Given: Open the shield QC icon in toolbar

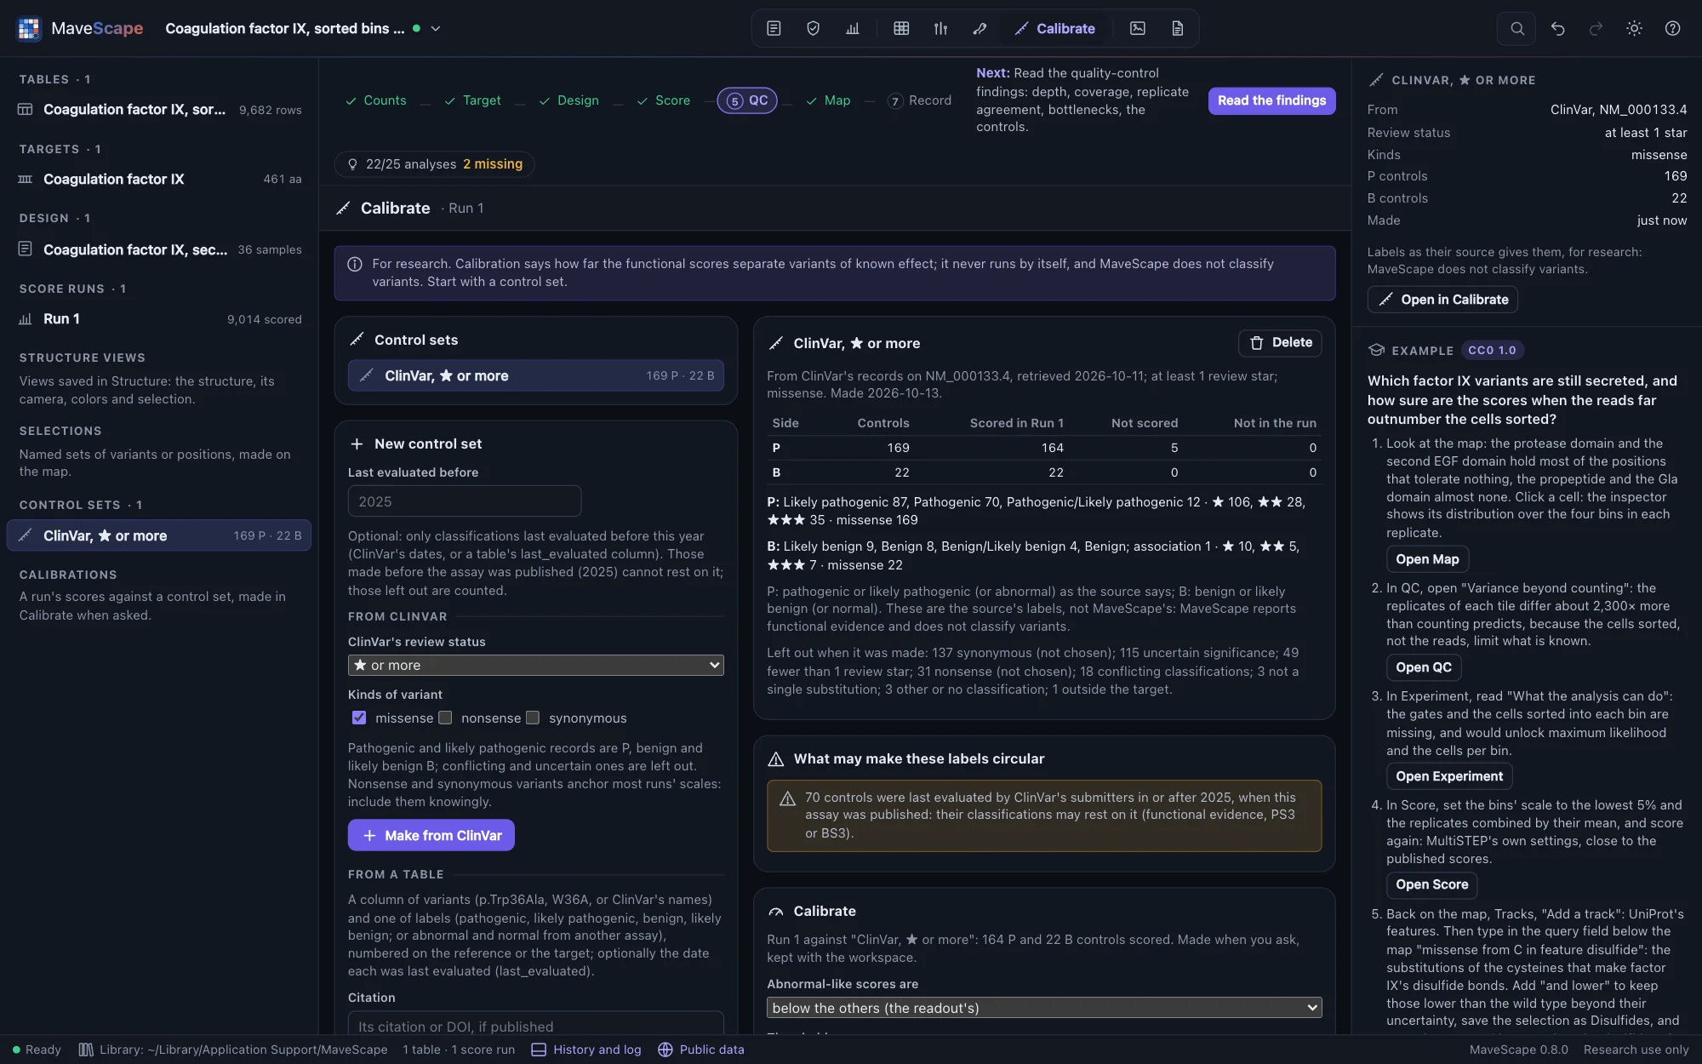Looking at the screenshot, I should pyautogui.click(x=813, y=28).
